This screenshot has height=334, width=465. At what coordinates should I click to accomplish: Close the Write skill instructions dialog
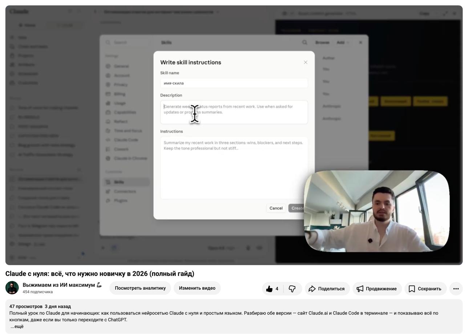pyautogui.click(x=306, y=62)
